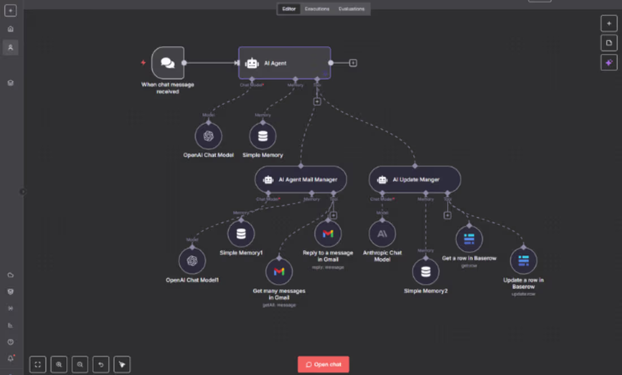
Task: Add tool plus under AI Agent Mail Manager
Action: (x=333, y=215)
